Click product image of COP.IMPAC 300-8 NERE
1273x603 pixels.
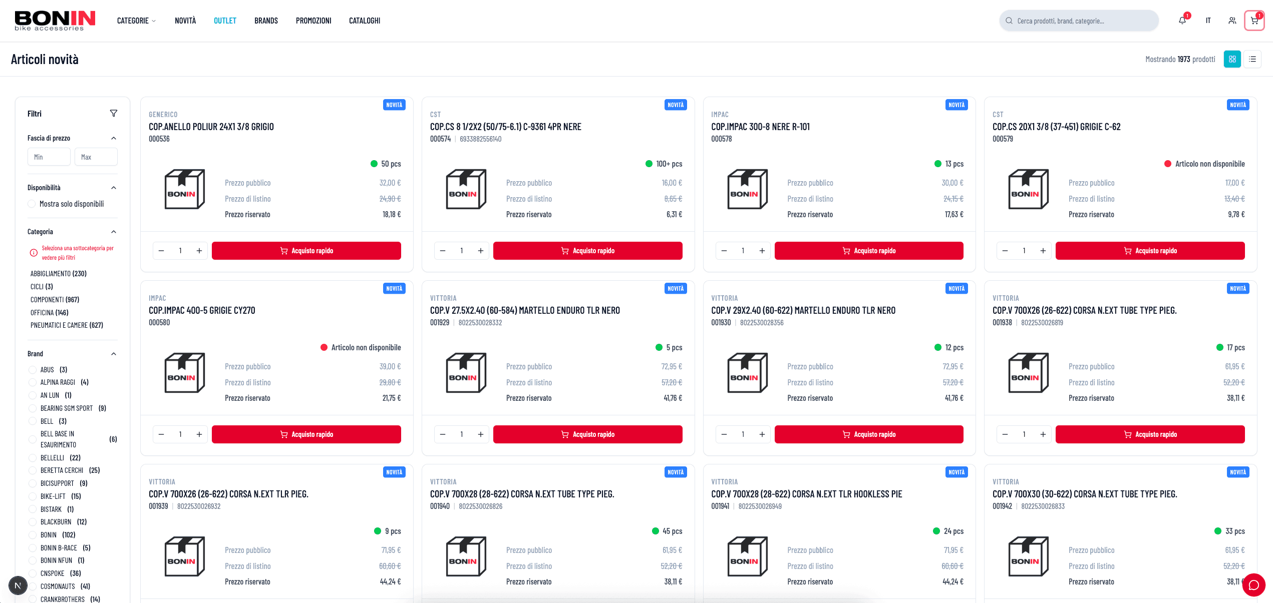(x=747, y=189)
